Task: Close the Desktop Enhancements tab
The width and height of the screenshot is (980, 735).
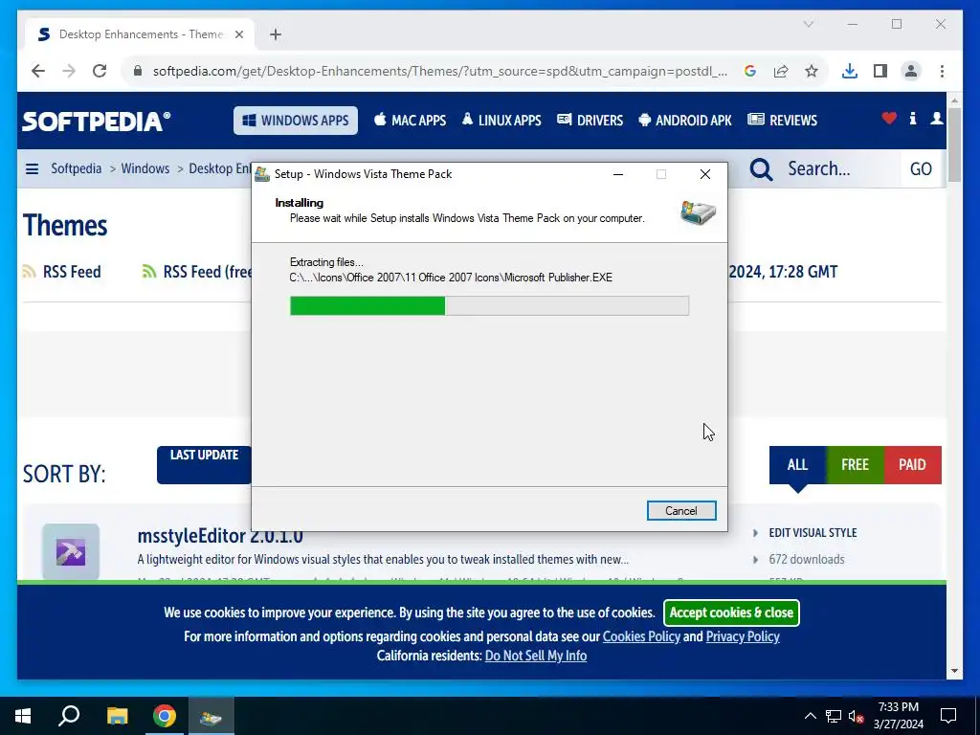Action: pyautogui.click(x=238, y=34)
